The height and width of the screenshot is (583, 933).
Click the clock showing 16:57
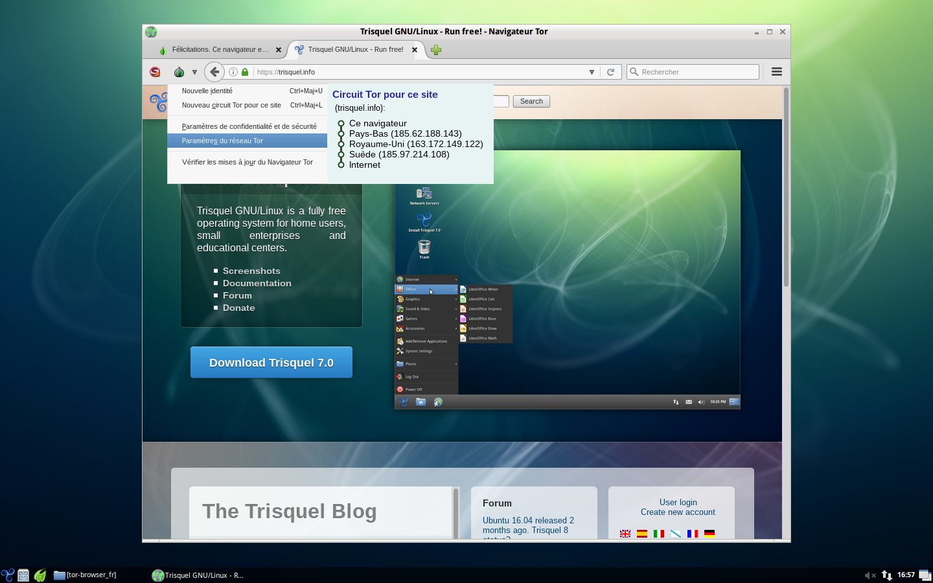[x=906, y=575]
